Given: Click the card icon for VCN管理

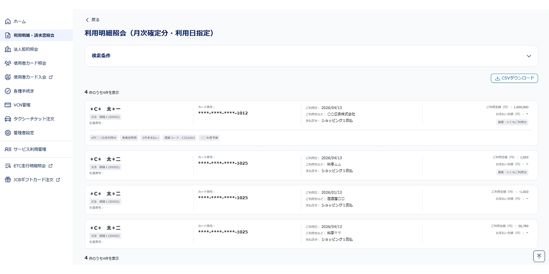Looking at the screenshot, I should point(7,105).
